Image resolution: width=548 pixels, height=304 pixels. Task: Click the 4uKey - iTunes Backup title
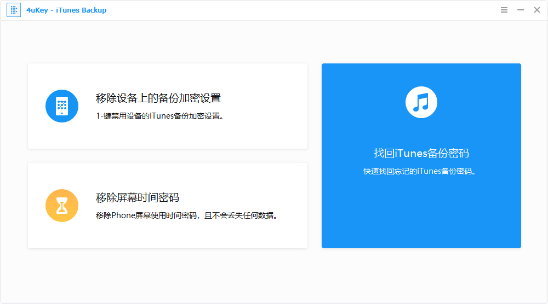click(66, 10)
